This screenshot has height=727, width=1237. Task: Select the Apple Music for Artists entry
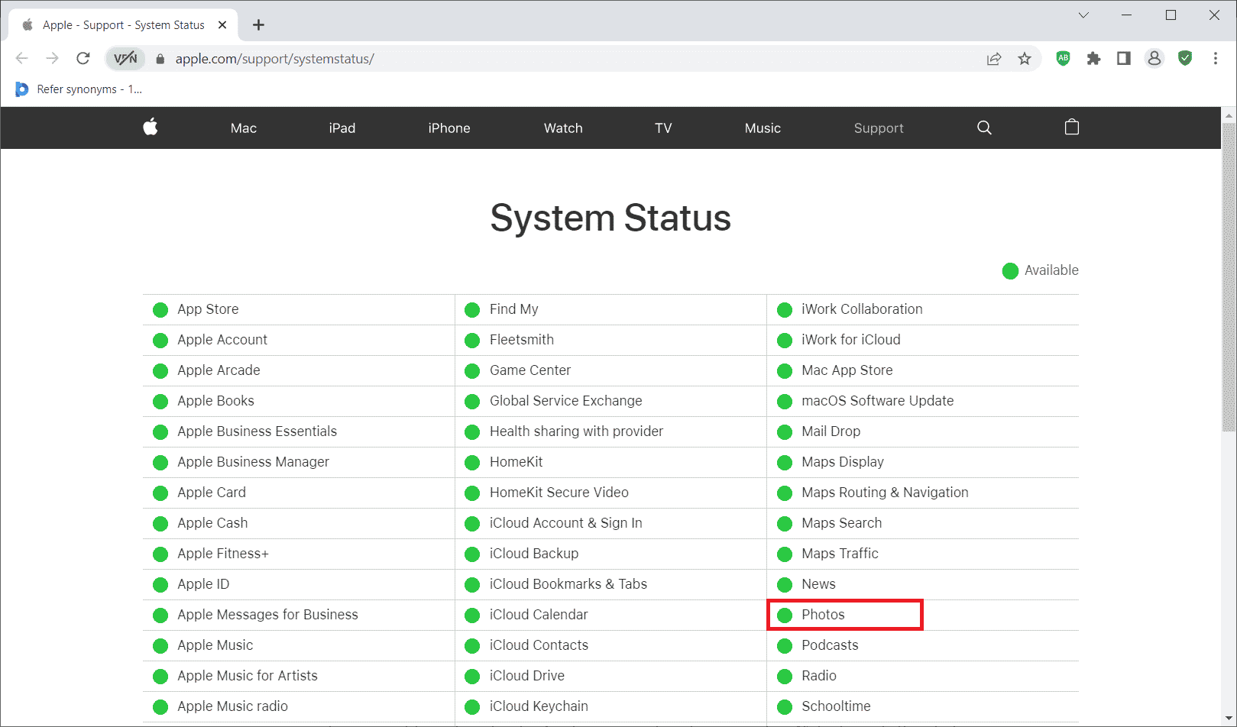point(248,676)
